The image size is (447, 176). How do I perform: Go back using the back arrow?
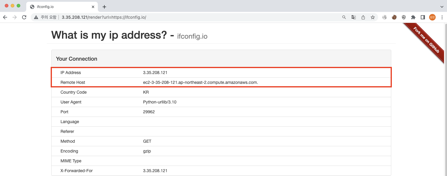tap(5, 17)
